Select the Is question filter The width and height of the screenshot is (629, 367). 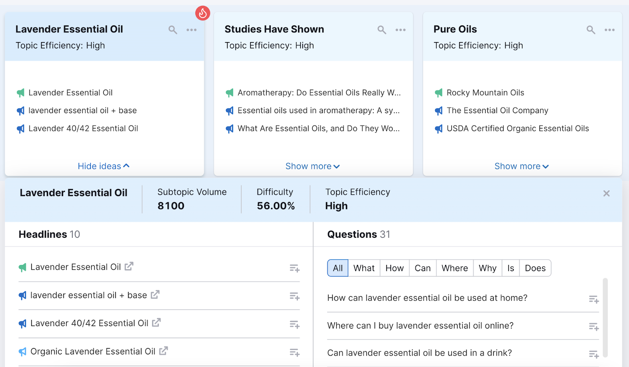point(510,268)
